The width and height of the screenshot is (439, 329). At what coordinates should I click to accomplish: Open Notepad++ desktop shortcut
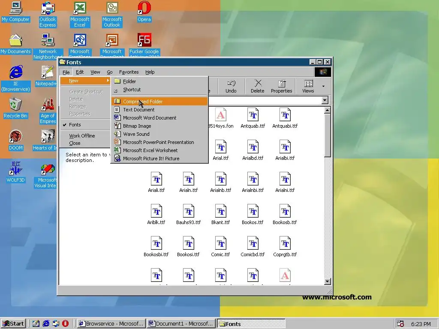[46, 76]
